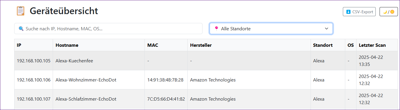The width and height of the screenshot is (400, 110).
Task: Expand location list via chevron arrow
Action: click(327, 29)
